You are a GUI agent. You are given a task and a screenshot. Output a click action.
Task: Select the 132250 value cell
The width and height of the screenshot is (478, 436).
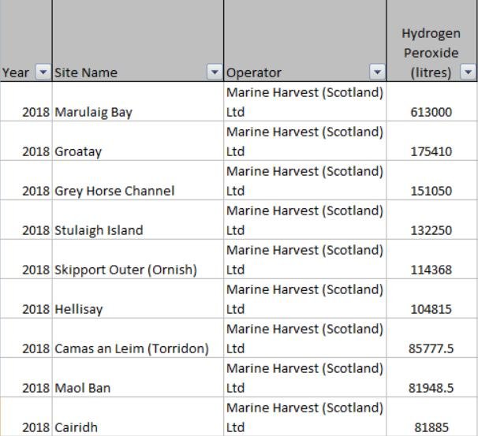[431, 230]
